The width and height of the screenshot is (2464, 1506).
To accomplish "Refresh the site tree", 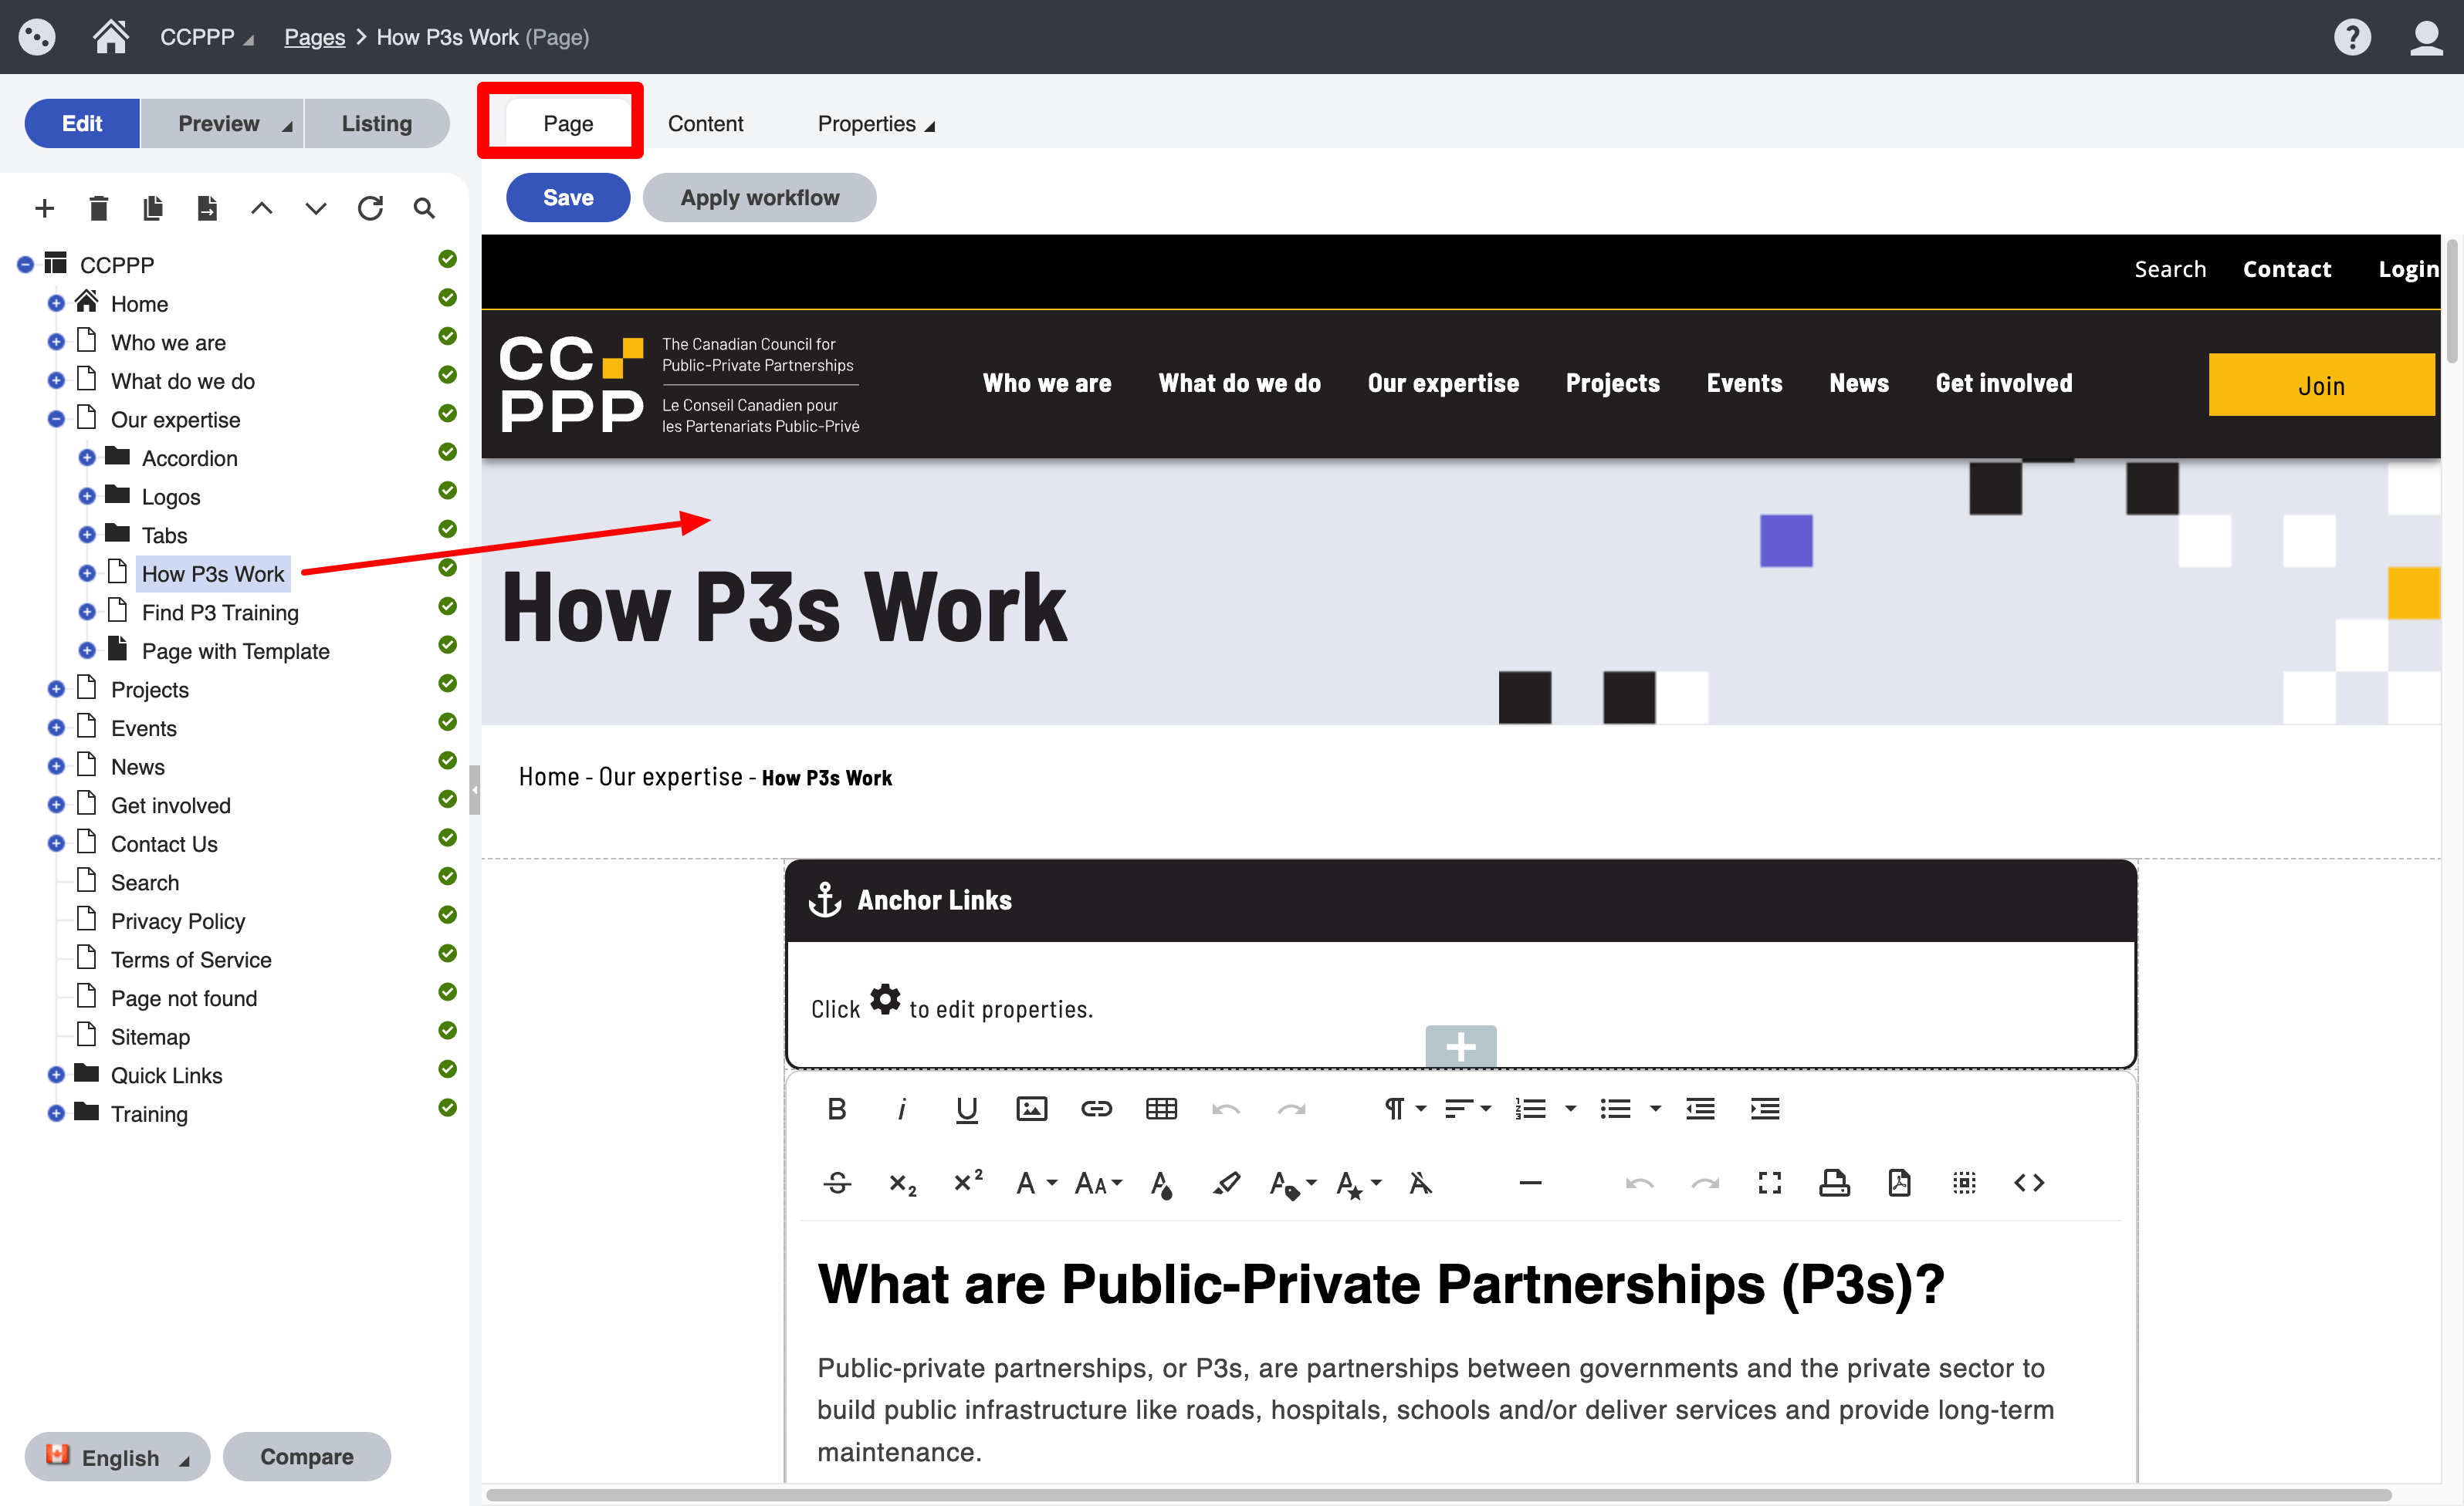I will tap(370, 208).
